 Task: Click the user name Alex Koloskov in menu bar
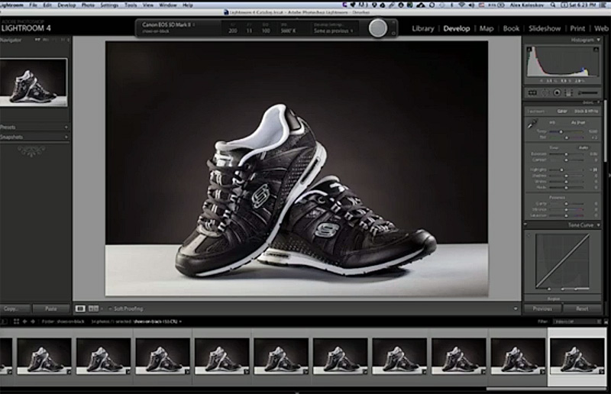(x=528, y=5)
